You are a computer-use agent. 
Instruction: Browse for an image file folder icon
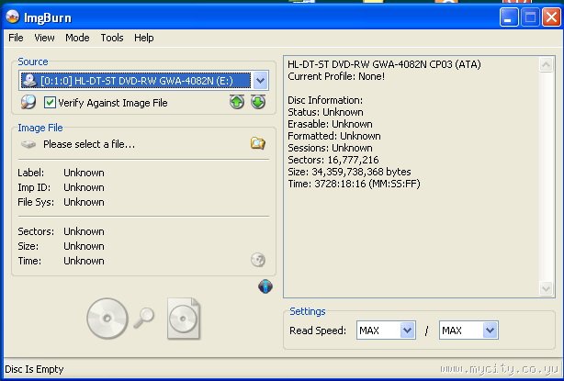[x=258, y=143]
